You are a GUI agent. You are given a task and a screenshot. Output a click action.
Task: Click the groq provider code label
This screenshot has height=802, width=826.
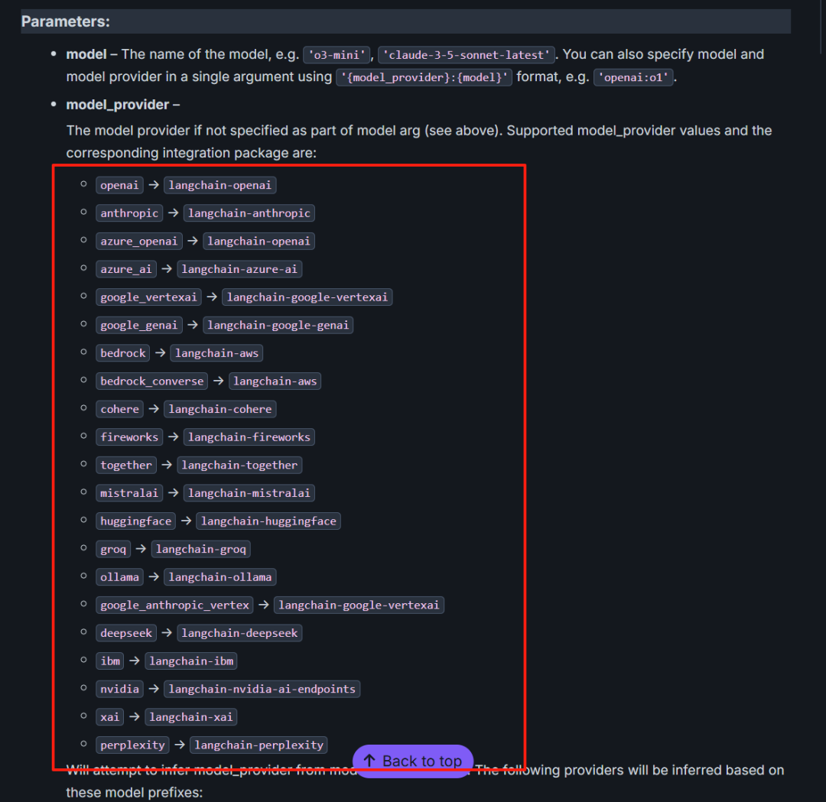click(113, 549)
